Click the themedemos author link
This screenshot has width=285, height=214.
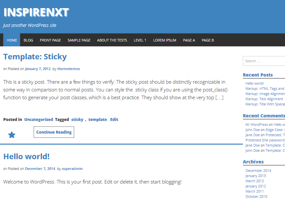68,69
